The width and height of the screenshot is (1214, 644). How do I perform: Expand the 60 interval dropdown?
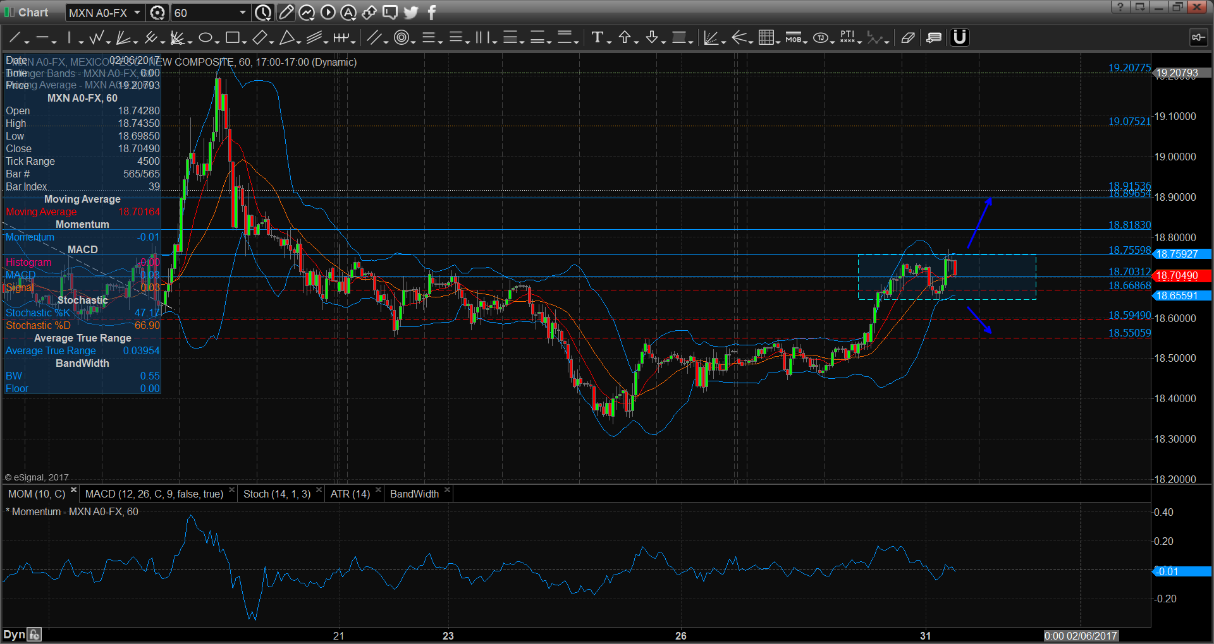[x=243, y=13]
